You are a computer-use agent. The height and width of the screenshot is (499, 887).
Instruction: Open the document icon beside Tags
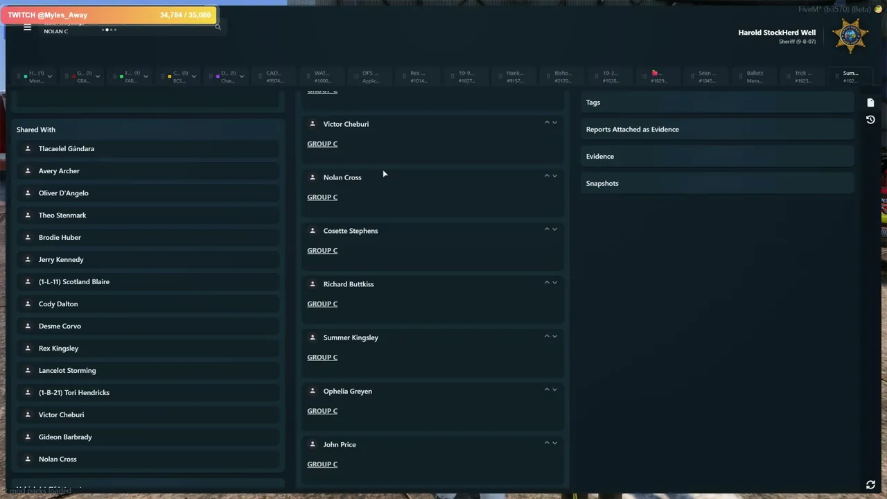click(870, 103)
